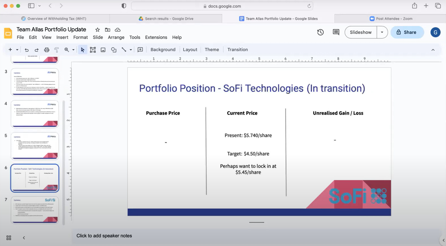
Task: Open the shape insert tool
Action: (113, 50)
